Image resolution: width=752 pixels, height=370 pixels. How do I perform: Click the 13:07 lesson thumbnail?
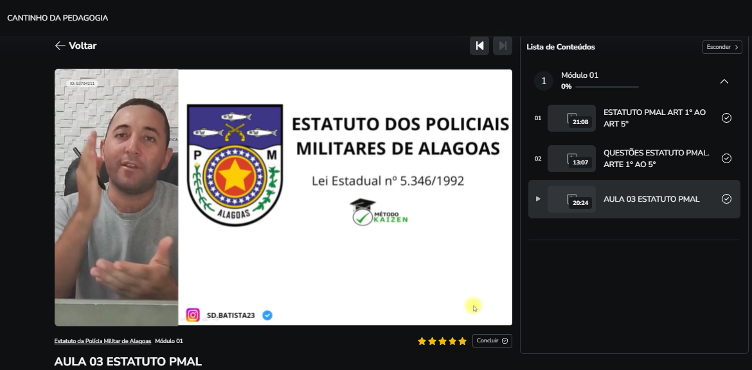coord(571,158)
